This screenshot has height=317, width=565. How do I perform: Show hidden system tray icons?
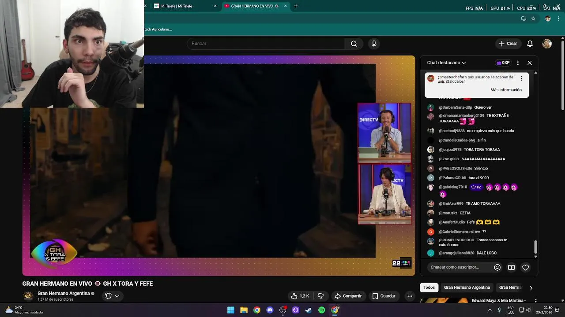pos(490,310)
